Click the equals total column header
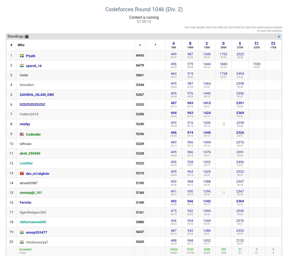 click(140, 45)
